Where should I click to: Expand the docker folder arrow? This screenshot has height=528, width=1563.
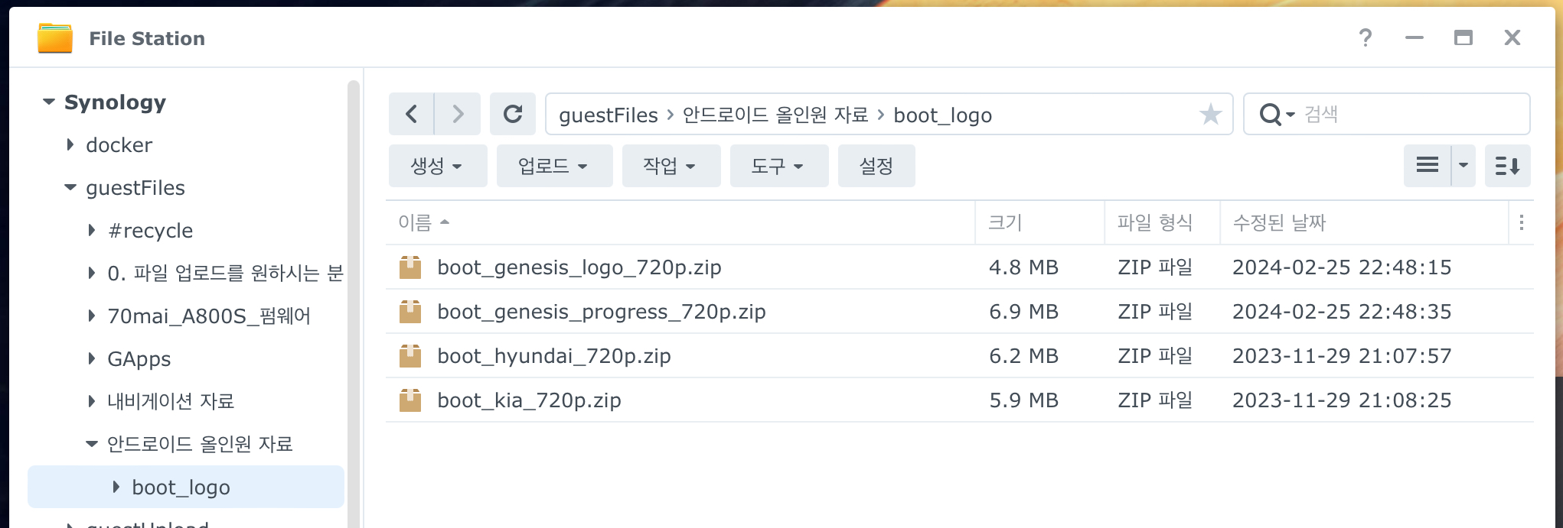point(70,144)
